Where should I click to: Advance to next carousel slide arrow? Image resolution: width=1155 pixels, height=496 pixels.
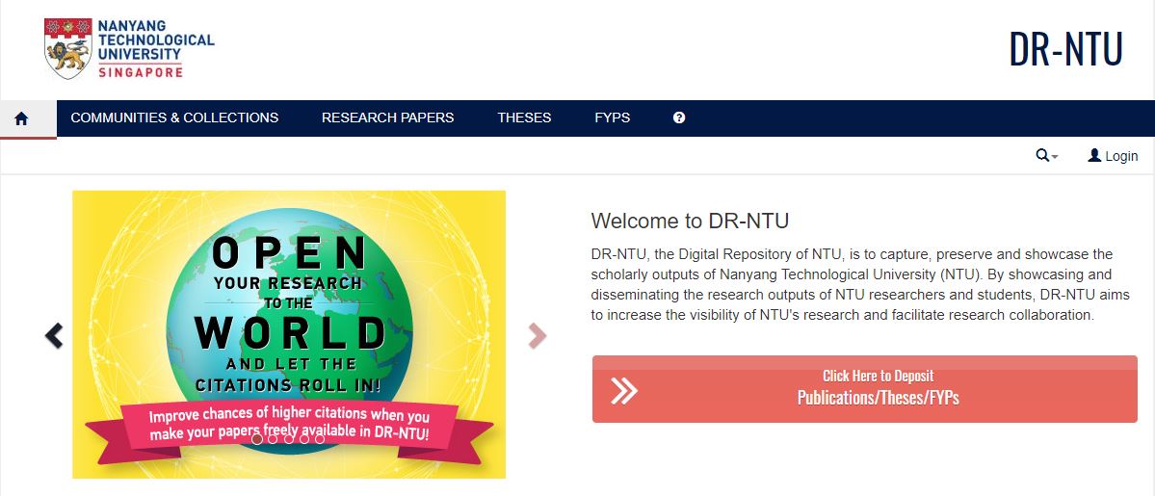coord(538,335)
